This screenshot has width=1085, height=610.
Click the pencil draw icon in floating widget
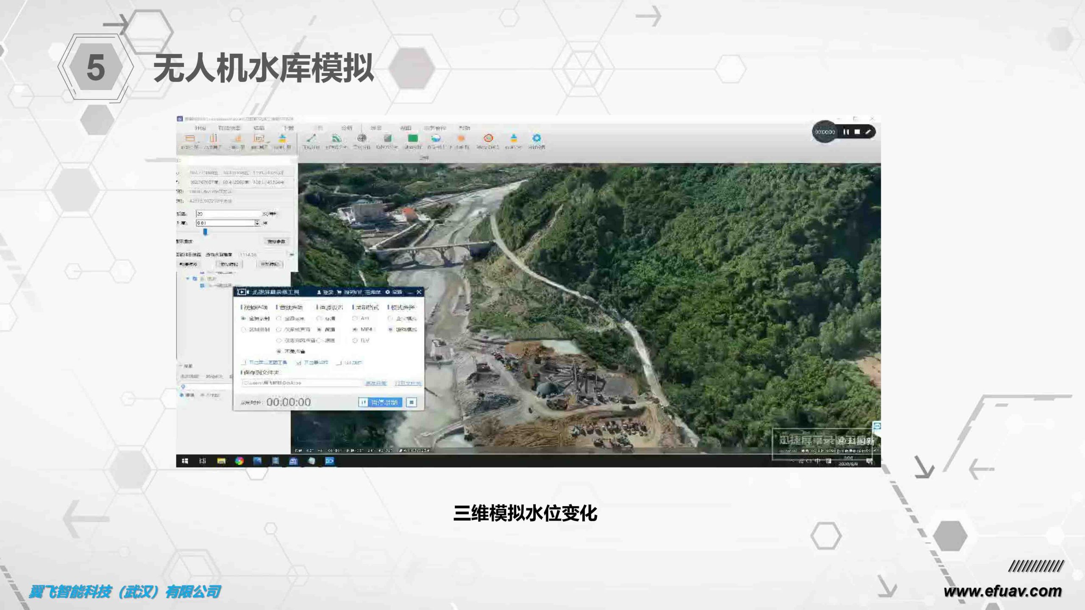pos(868,132)
